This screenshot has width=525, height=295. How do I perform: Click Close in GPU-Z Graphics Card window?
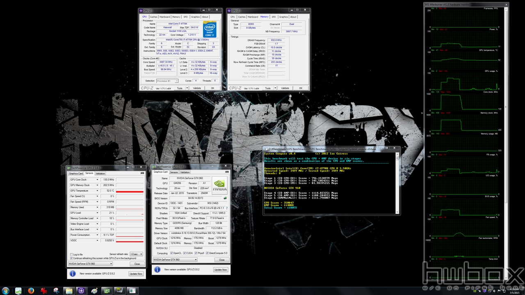coord(221,260)
